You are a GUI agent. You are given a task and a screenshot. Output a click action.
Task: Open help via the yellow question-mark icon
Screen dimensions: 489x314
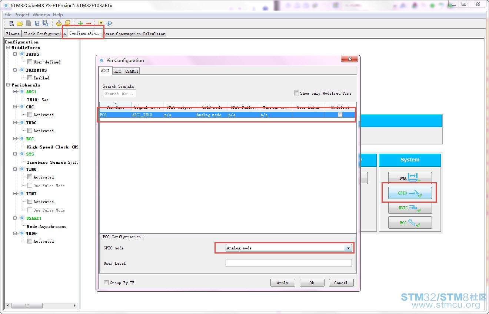click(101, 23)
